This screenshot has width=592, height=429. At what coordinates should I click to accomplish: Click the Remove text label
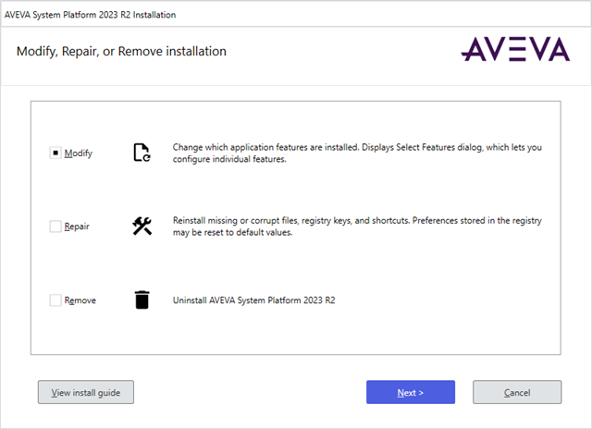pyautogui.click(x=80, y=300)
